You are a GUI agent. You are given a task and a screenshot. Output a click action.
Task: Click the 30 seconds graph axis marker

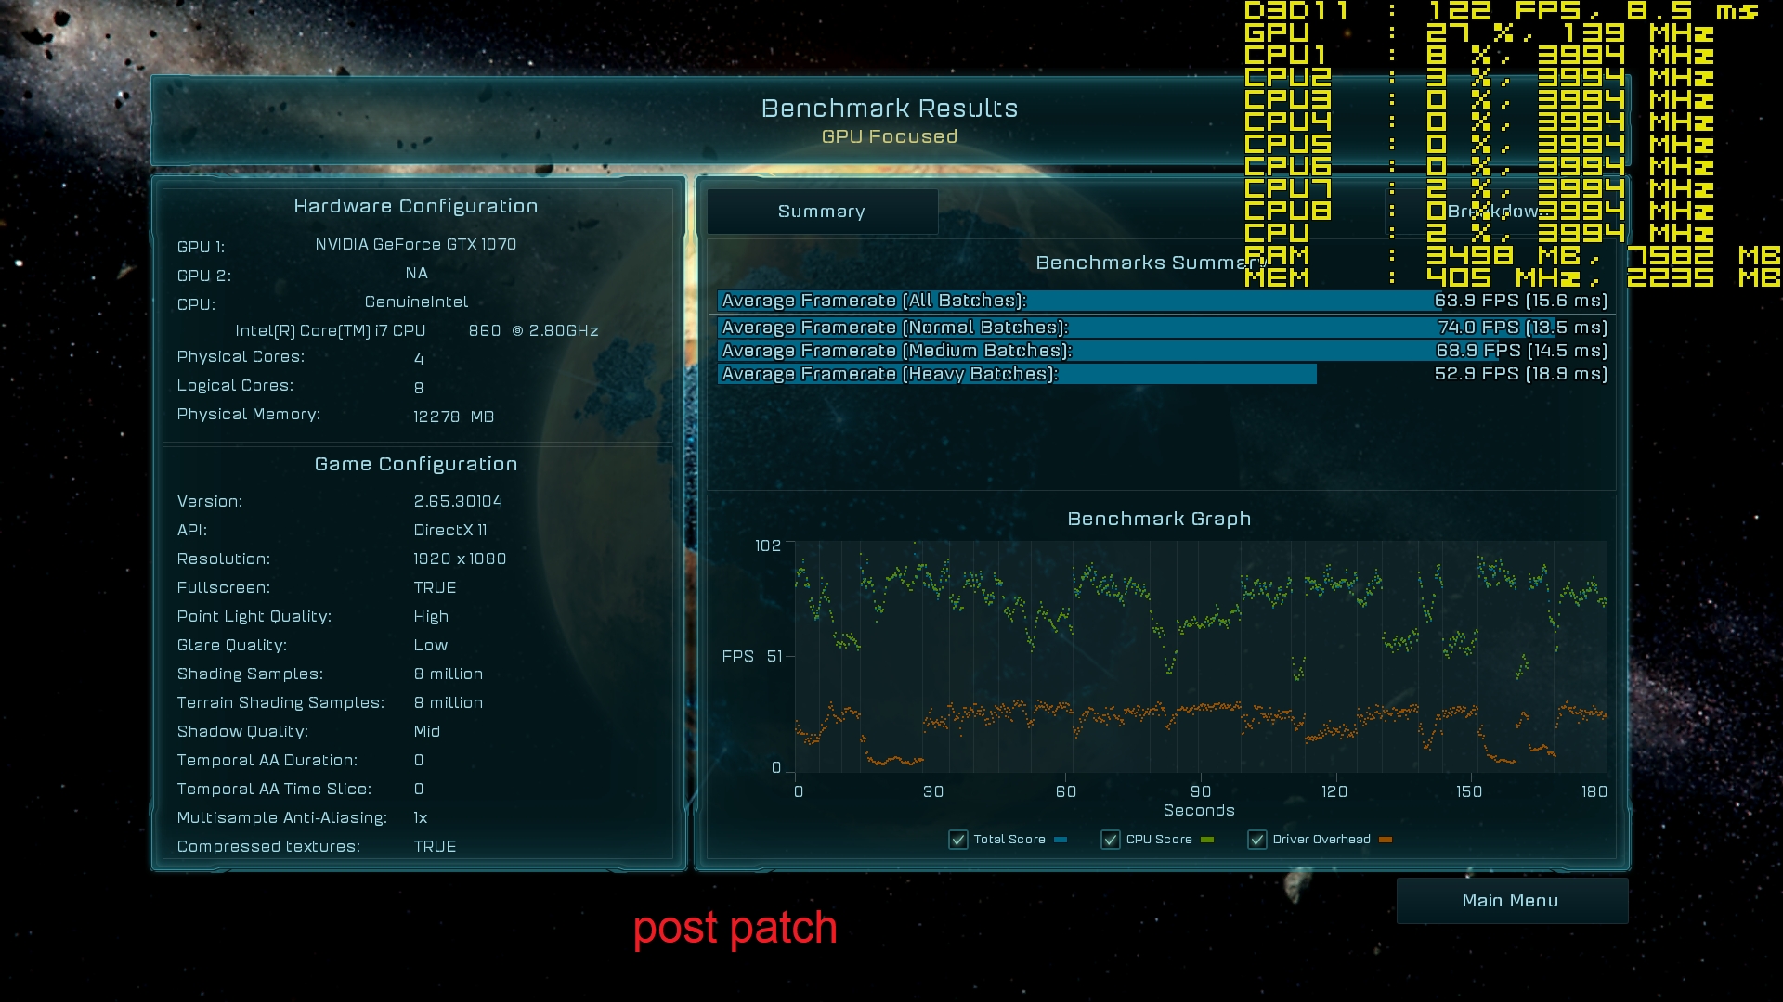933,791
